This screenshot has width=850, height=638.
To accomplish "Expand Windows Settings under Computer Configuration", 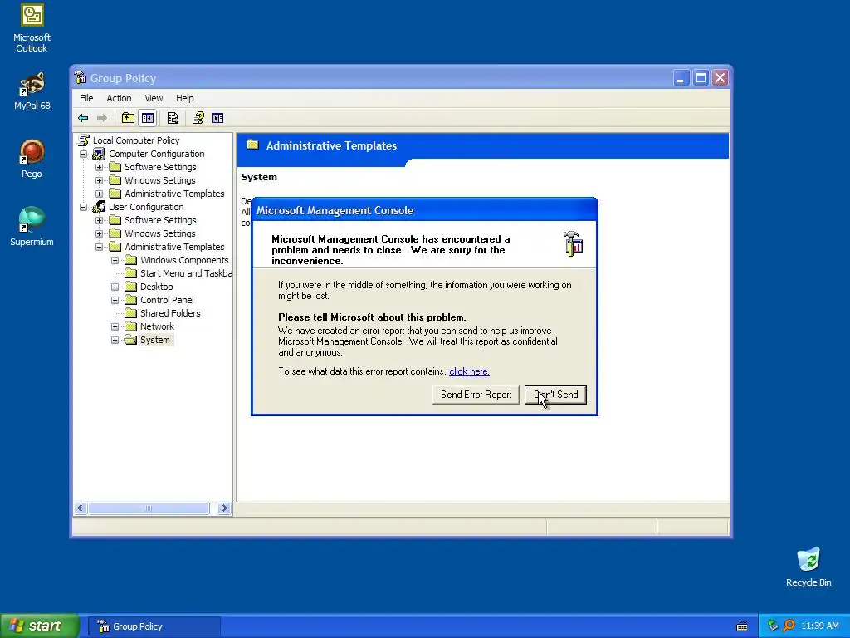I will click(100, 180).
